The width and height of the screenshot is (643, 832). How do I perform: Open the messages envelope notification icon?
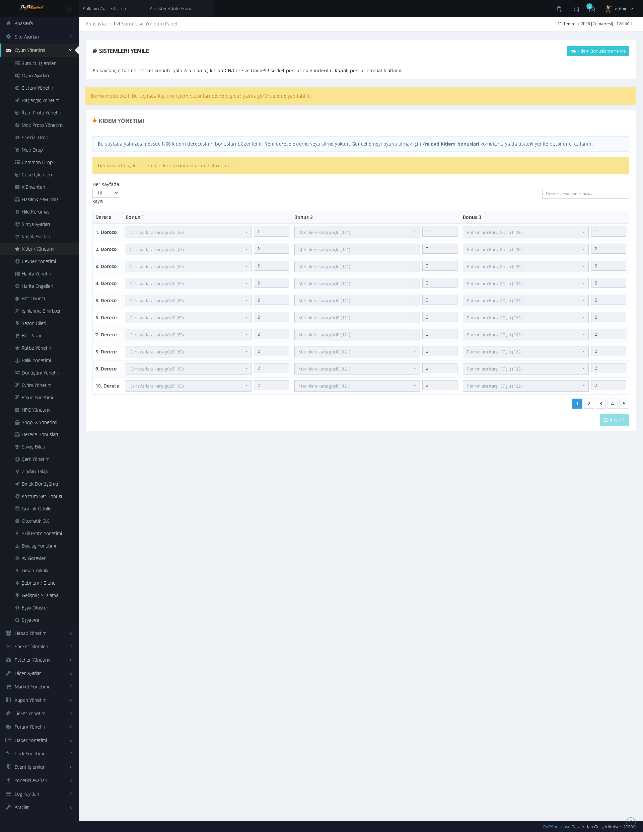pos(592,9)
